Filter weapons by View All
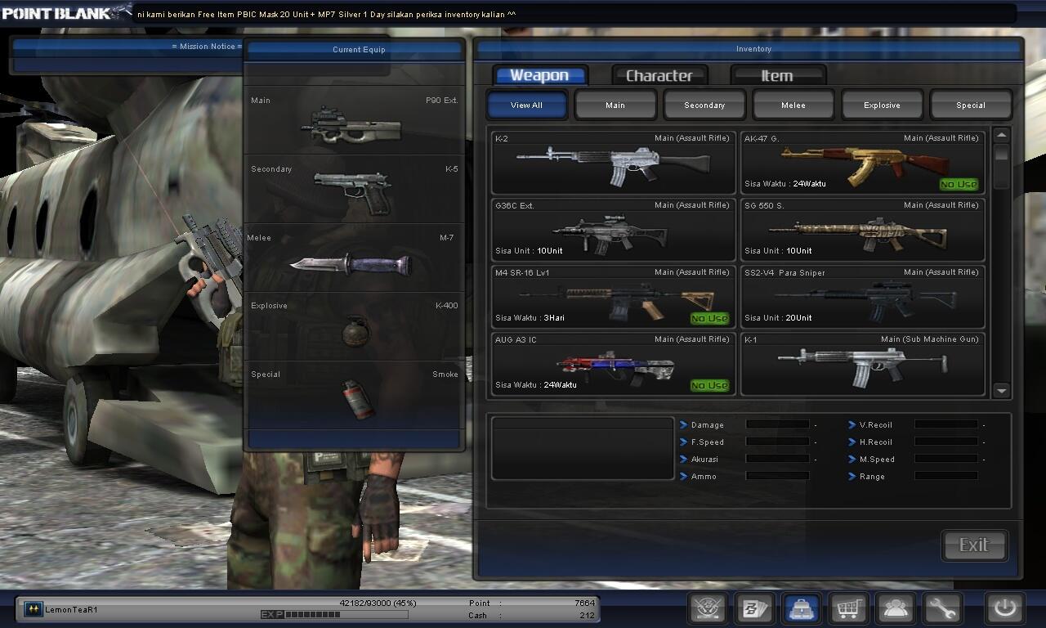1046x628 pixels. (526, 105)
